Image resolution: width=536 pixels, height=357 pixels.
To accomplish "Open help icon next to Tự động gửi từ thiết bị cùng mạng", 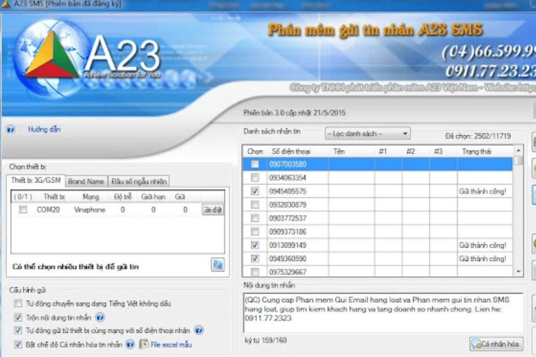I will [x=199, y=331].
